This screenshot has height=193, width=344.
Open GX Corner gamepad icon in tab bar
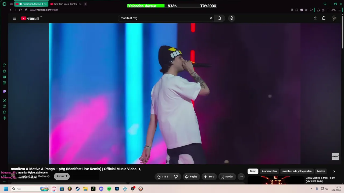pyautogui.click(x=11, y=4)
